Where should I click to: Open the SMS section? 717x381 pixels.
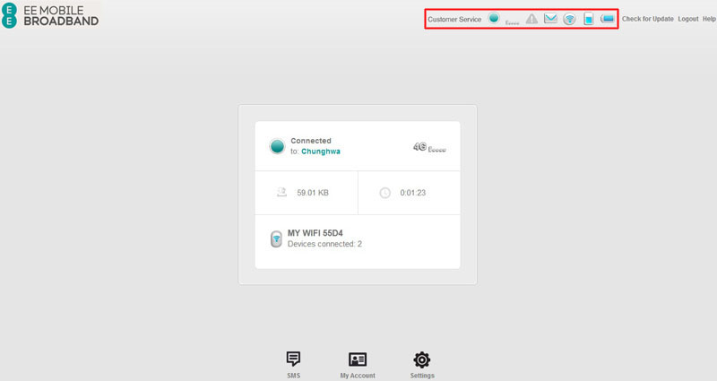(x=294, y=365)
